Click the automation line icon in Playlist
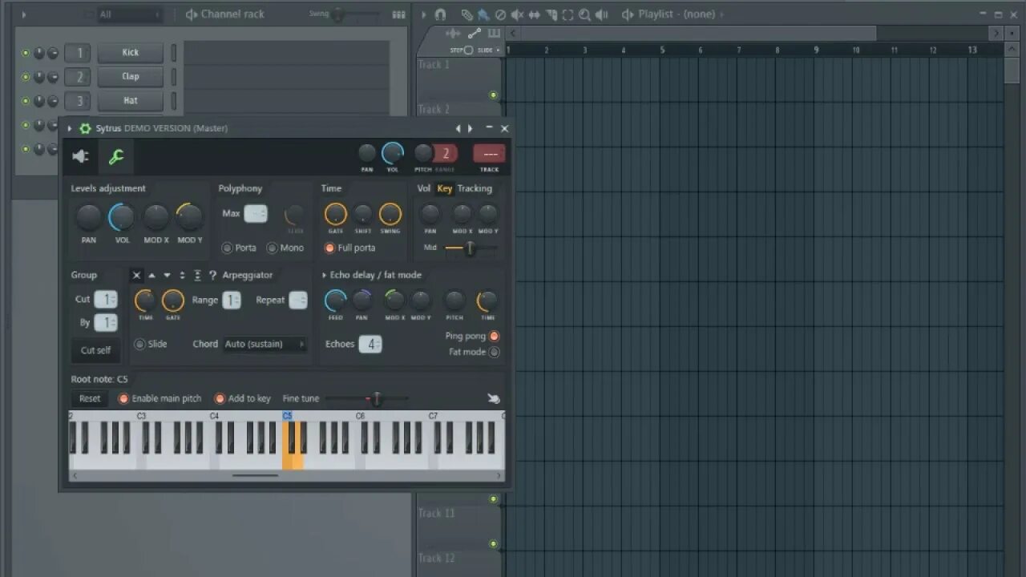The width and height of the screenshot is (1026, 577). point(475,34)
